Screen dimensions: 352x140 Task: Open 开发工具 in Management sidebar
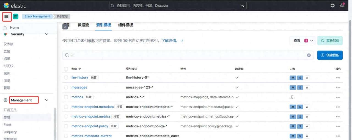coord(10,110)
